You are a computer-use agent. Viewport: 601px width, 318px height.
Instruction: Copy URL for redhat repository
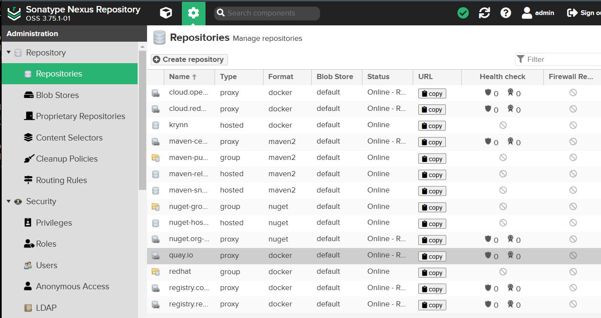click(x=432, y=273)
